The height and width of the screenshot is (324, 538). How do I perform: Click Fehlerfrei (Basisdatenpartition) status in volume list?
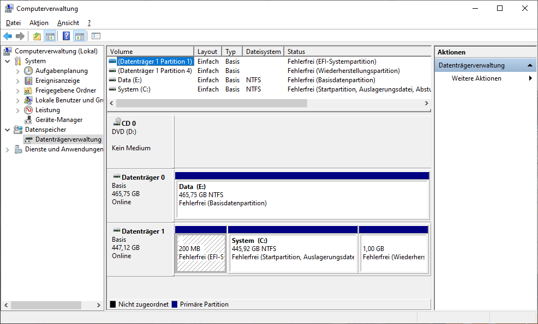coord(331,80)
